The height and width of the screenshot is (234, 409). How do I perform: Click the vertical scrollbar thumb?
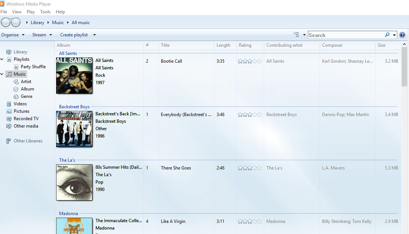(x=404, y=67)
